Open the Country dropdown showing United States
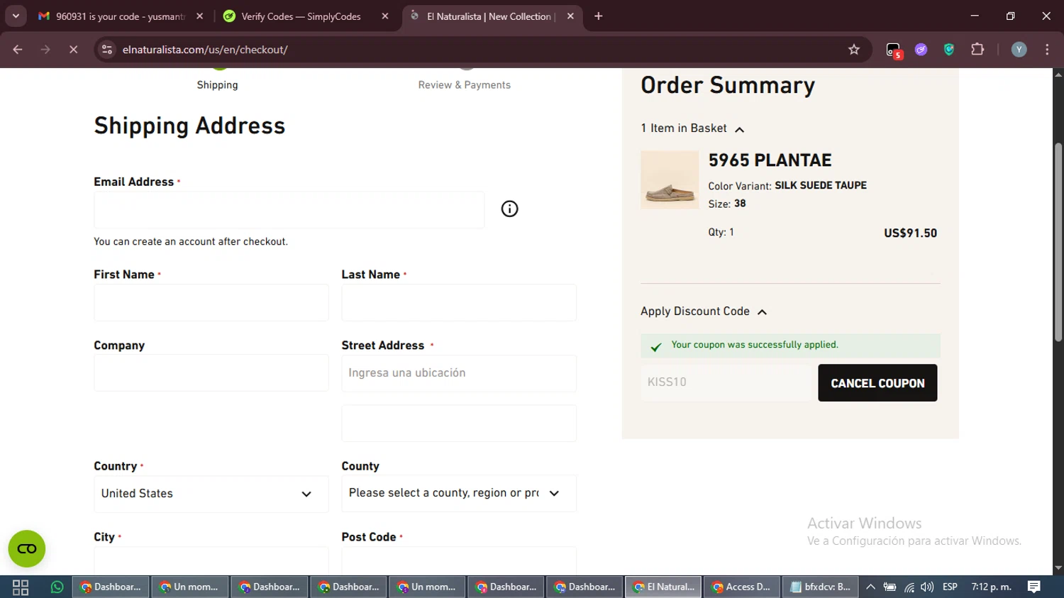This screenshot has width=1064, height=598. click(x=211, y=494)
